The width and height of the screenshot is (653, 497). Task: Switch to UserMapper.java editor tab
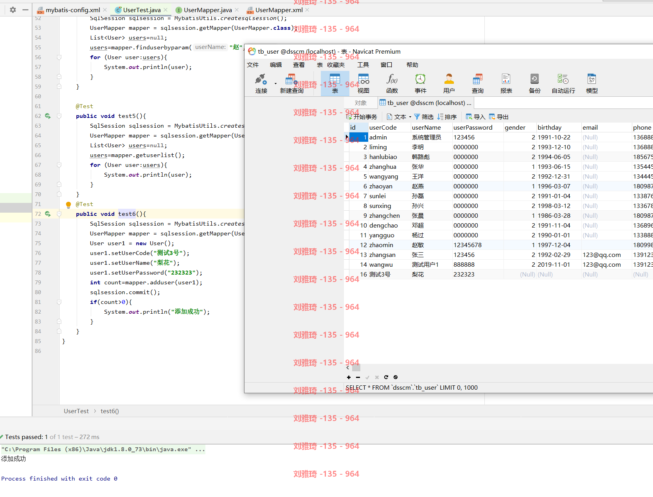pos(207,10)
